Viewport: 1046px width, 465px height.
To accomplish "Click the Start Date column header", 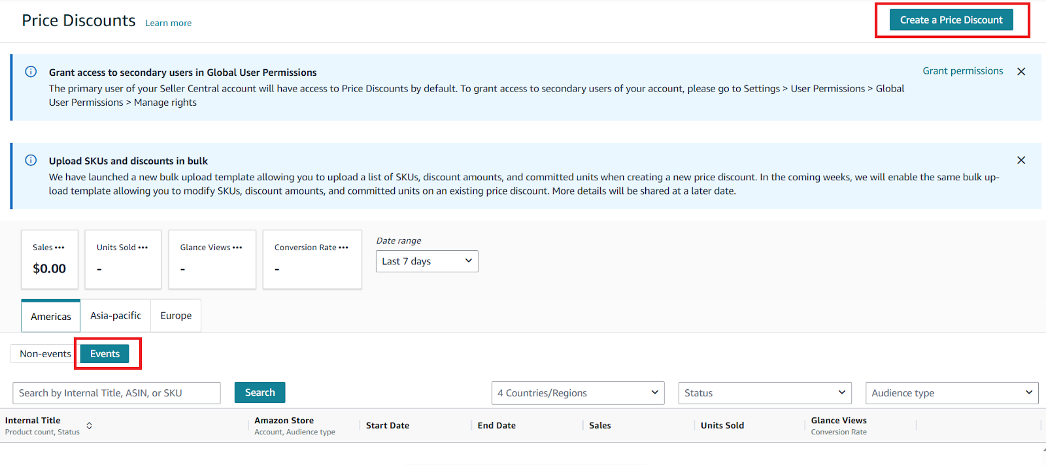I will 388,425.
